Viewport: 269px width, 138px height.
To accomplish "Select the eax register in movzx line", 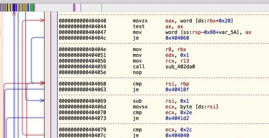I will [x=170, y=21].
